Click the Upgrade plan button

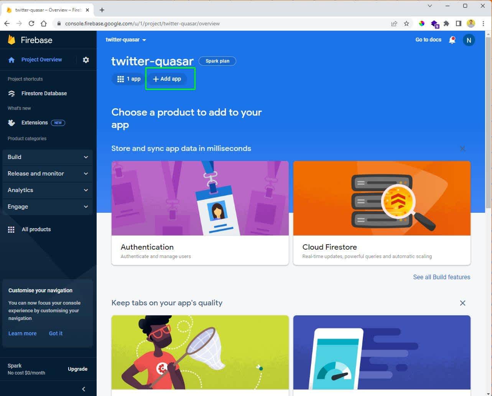(x=78, y=369)
